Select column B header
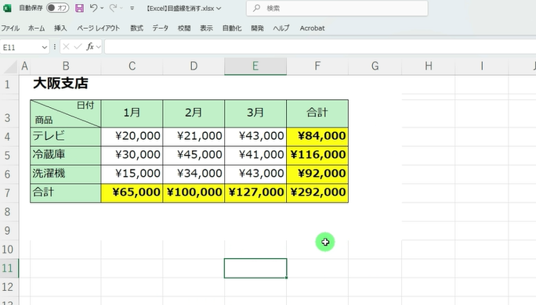Image resolution: width=536 pixels, height=305 pixels. click(66, 66)
